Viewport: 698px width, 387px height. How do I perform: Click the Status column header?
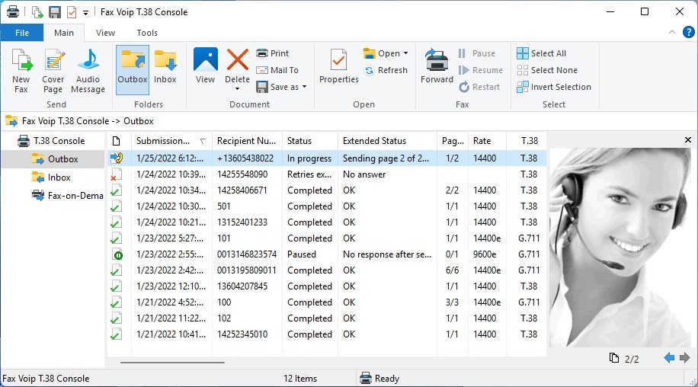pyautogui.click(x=310, y=141)
